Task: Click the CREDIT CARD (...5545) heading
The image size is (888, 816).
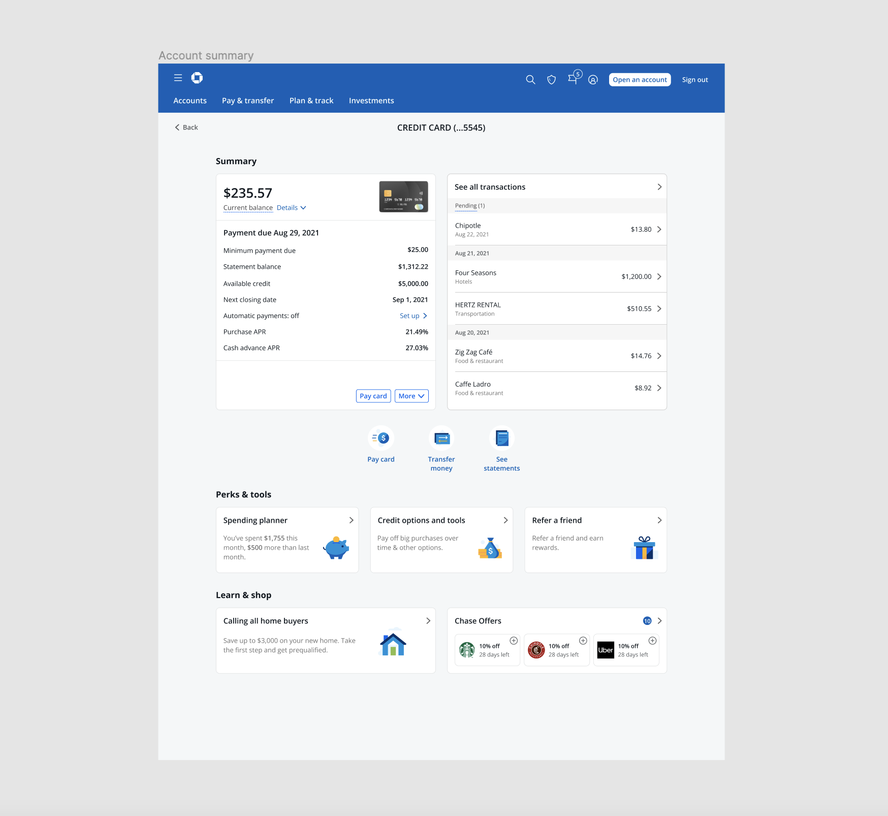Action: coord(441,128)
